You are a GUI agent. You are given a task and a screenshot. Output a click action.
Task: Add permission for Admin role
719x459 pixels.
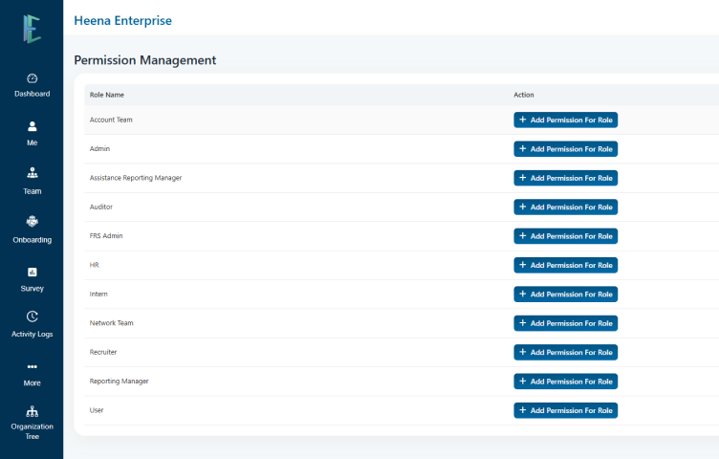(x=565, y=149)
